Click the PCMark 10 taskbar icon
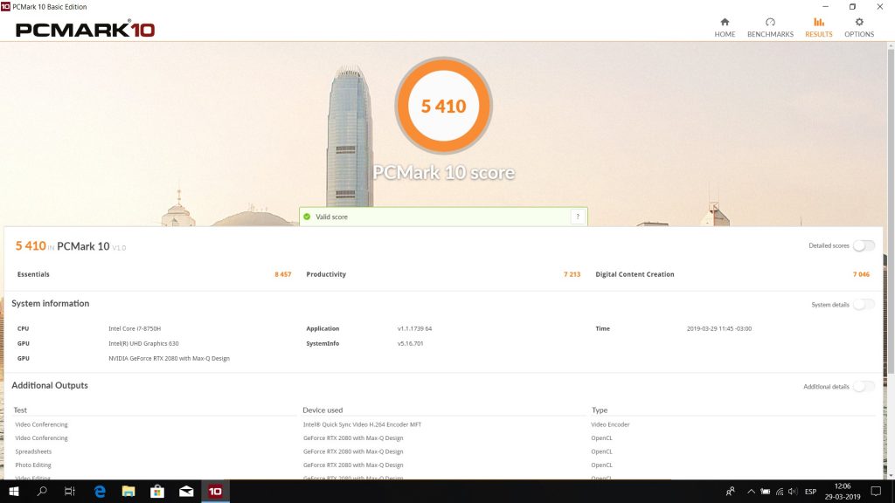 [x=214, y=492]
